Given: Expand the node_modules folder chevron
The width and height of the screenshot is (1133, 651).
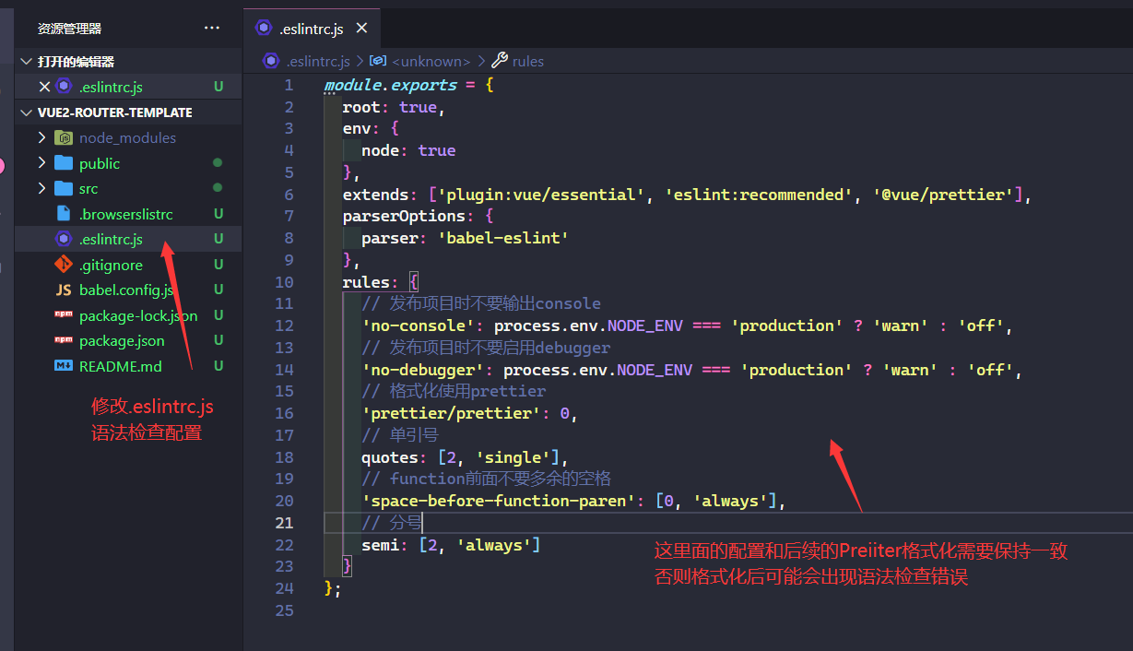Looking at the screenshot, I should point(41,138).
